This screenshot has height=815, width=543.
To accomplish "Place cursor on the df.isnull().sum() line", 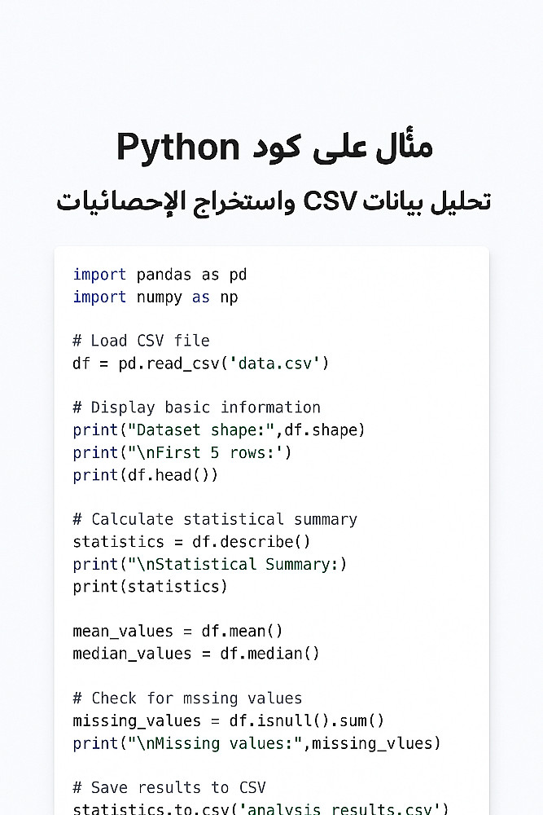I will [x=228, y=720].
